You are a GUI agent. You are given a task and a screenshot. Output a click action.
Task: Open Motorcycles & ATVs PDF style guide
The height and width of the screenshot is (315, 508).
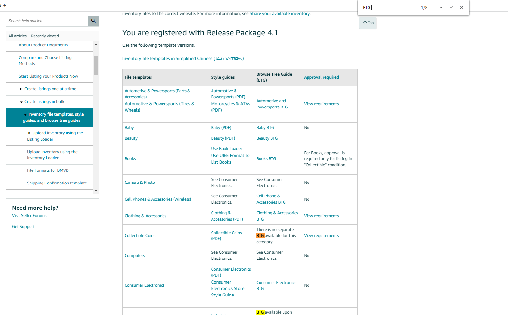coord(231,107)
